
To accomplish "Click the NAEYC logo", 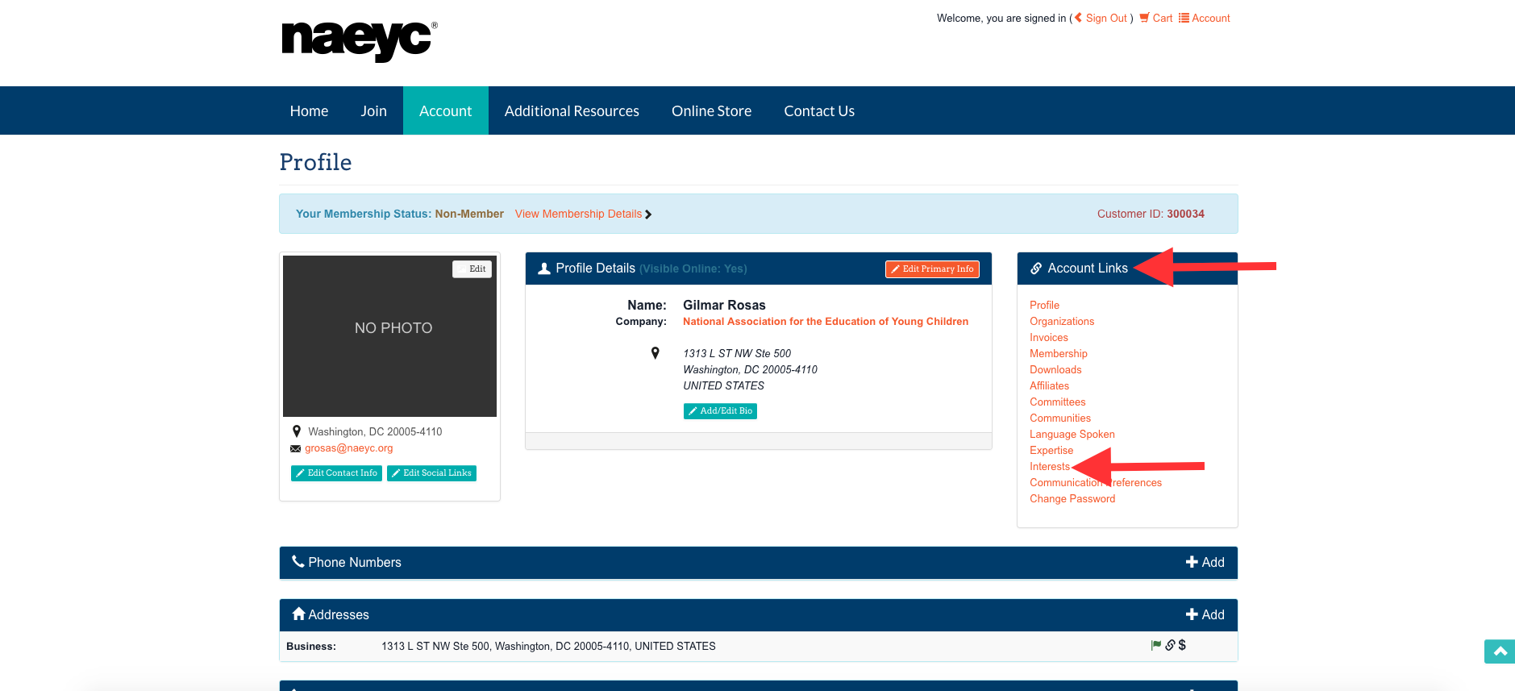I will 359,40.
